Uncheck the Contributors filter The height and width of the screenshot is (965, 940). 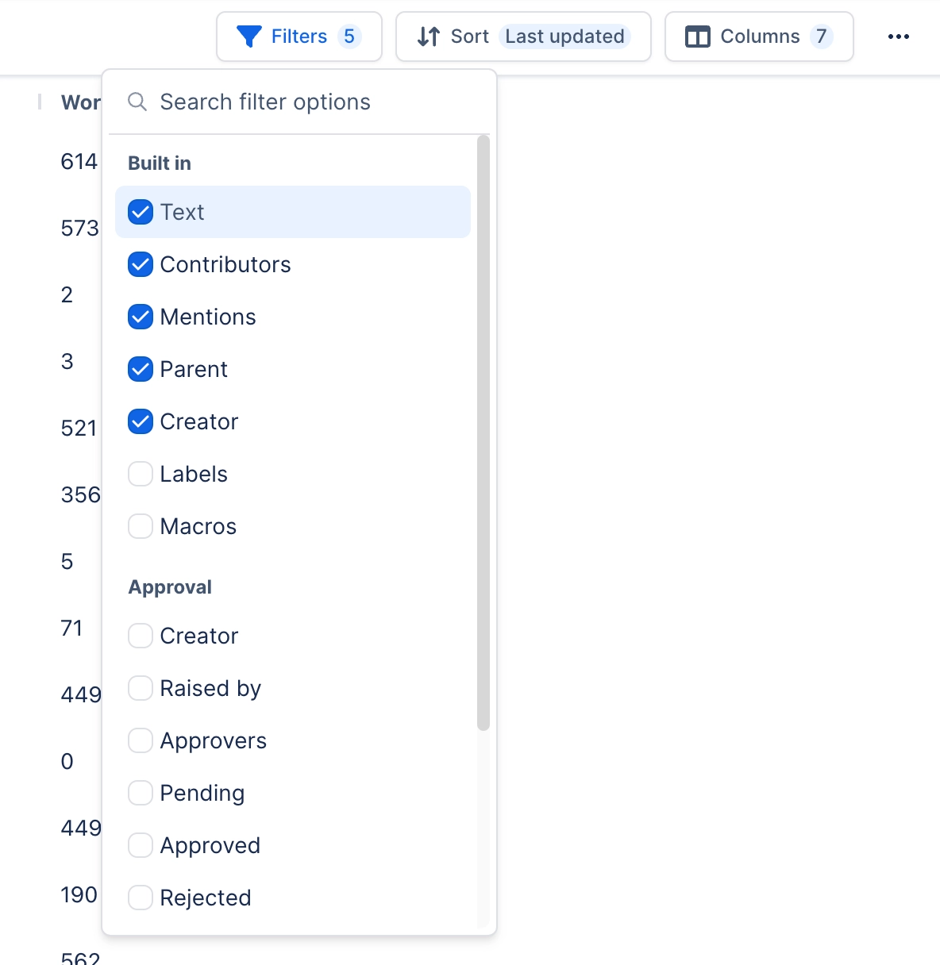tap(141, 264)
